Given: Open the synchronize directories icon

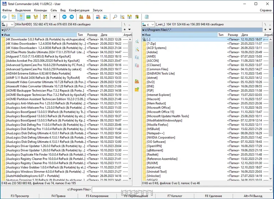Looking at the screenshot, I should tap(129, 17).
